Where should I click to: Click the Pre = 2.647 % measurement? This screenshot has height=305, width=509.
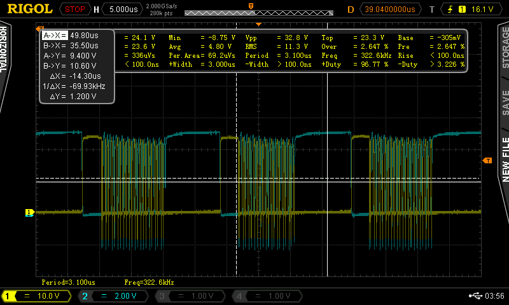pos(431,46)
